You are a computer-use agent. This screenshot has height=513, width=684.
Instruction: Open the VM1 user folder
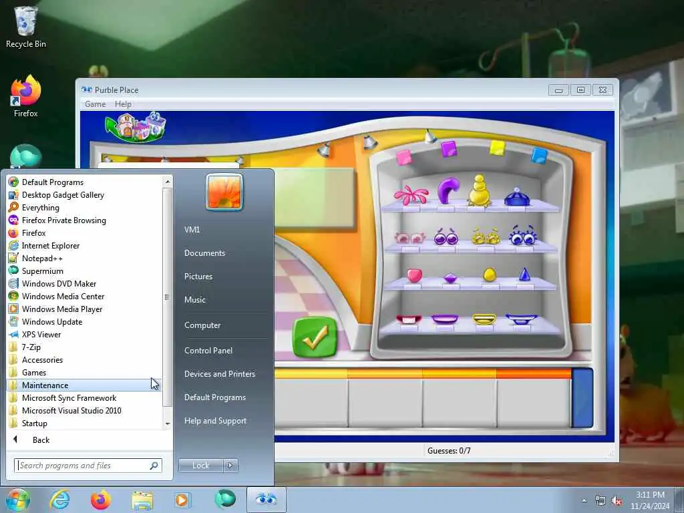pos(192,230)
